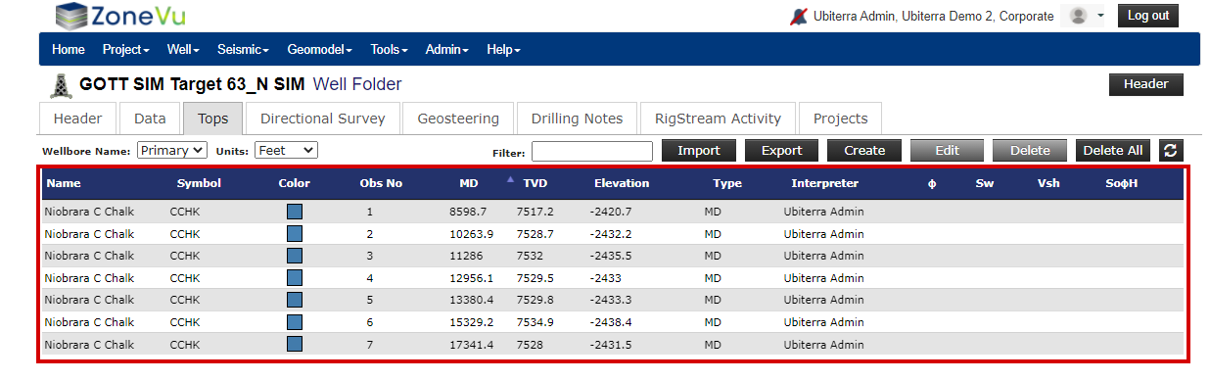This screenshot has height=381, width=1210.
Task: Click the Edit button
Action: click(x=947, y=151)
